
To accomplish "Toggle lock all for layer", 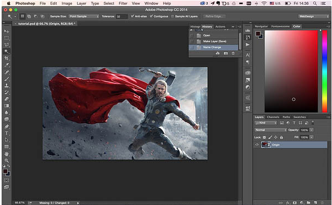I will point(281,138).
